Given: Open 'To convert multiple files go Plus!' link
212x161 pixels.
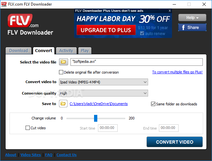Looking at the screenshot, I should 177,72.
